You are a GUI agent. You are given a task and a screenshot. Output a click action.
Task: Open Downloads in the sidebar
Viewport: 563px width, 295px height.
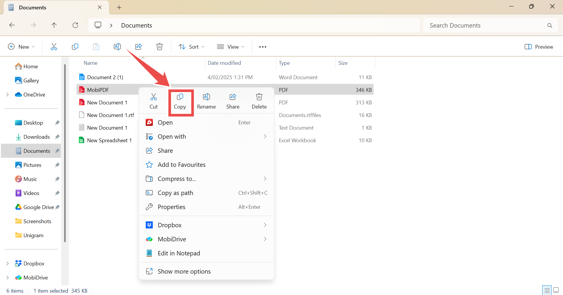click(x=36, y=137)
